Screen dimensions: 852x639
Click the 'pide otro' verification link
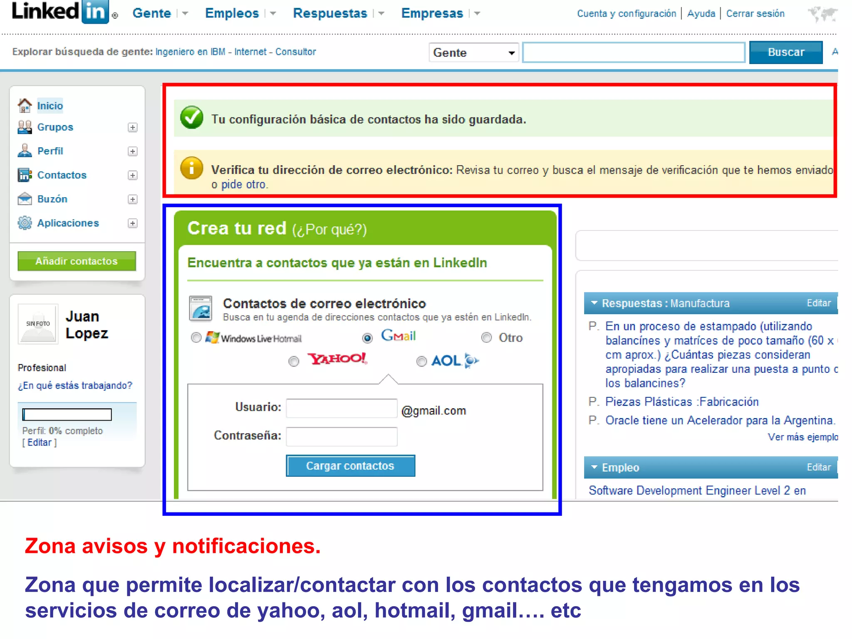(244, 184)
